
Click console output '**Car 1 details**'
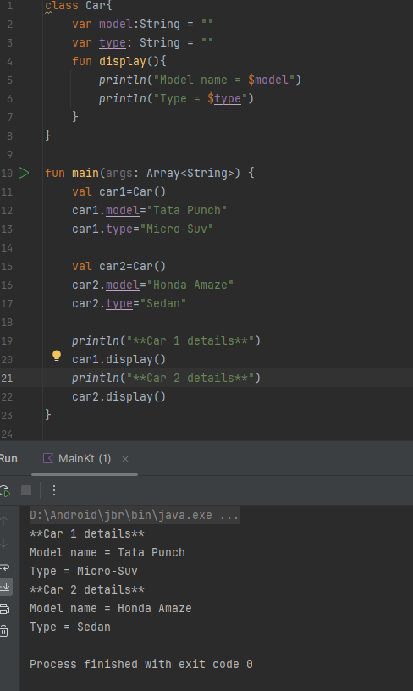tap(87, 533)
